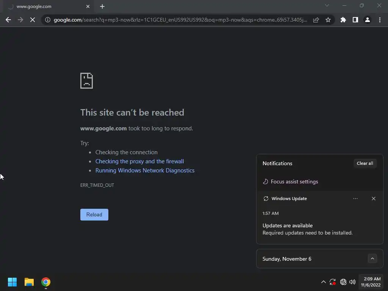Click the Chrome taskbar icon
Image resolution: width=388 pixels, height=291 pixels.
pyautogui.click(x=46, y=282)
